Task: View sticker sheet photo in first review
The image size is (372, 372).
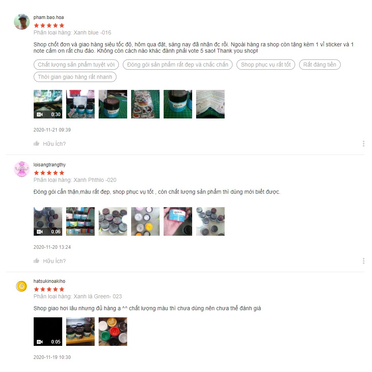Action: click(145, 104)
